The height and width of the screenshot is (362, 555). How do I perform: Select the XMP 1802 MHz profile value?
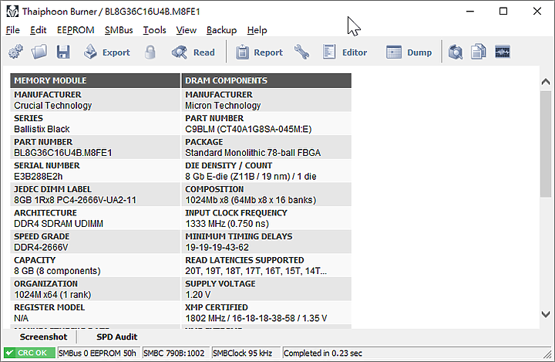256,318
